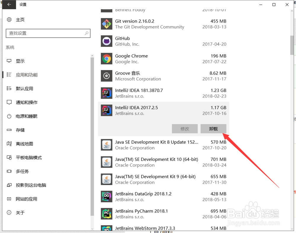Click the Google Chrome app icon

[x=107, y=59]
